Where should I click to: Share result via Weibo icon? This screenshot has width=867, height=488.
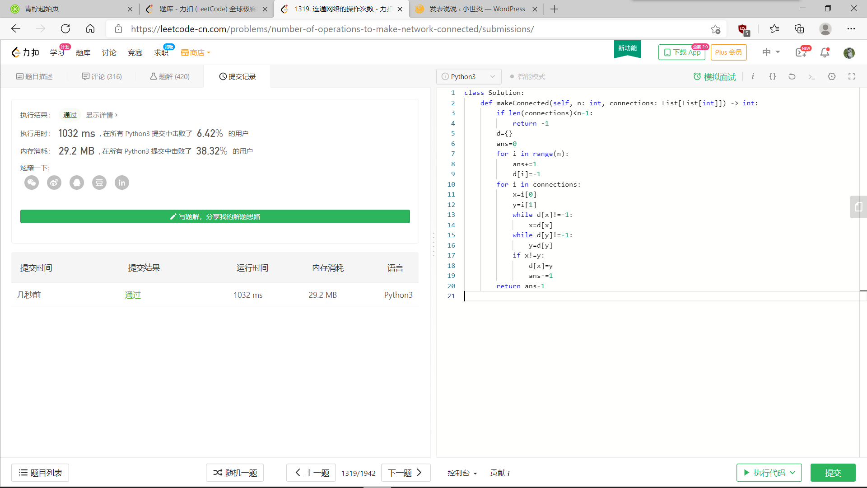[x=54, y=183]
